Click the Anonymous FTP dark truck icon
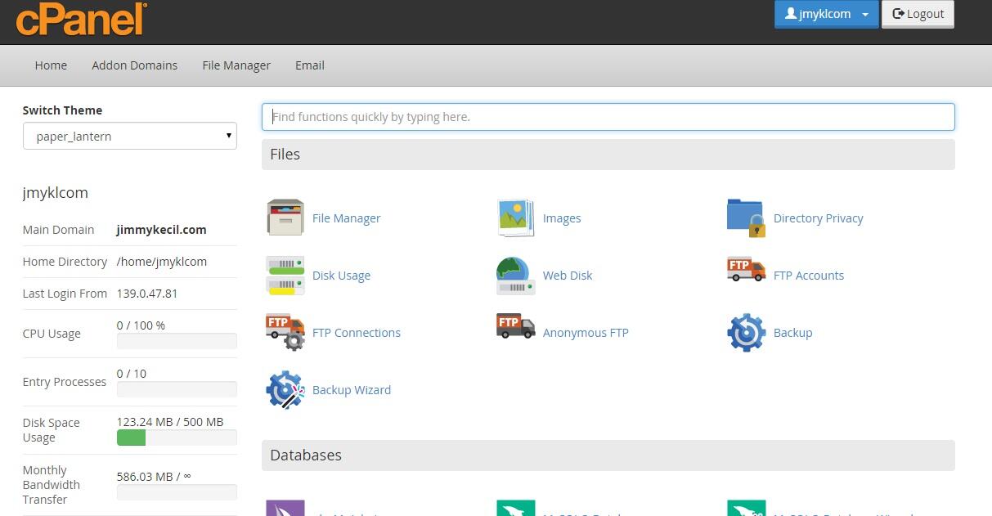This screenshot has height=516, width=992. point(516,325)
